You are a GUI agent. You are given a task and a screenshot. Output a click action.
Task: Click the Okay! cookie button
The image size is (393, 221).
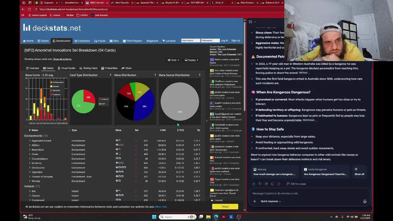pos(225,207)
